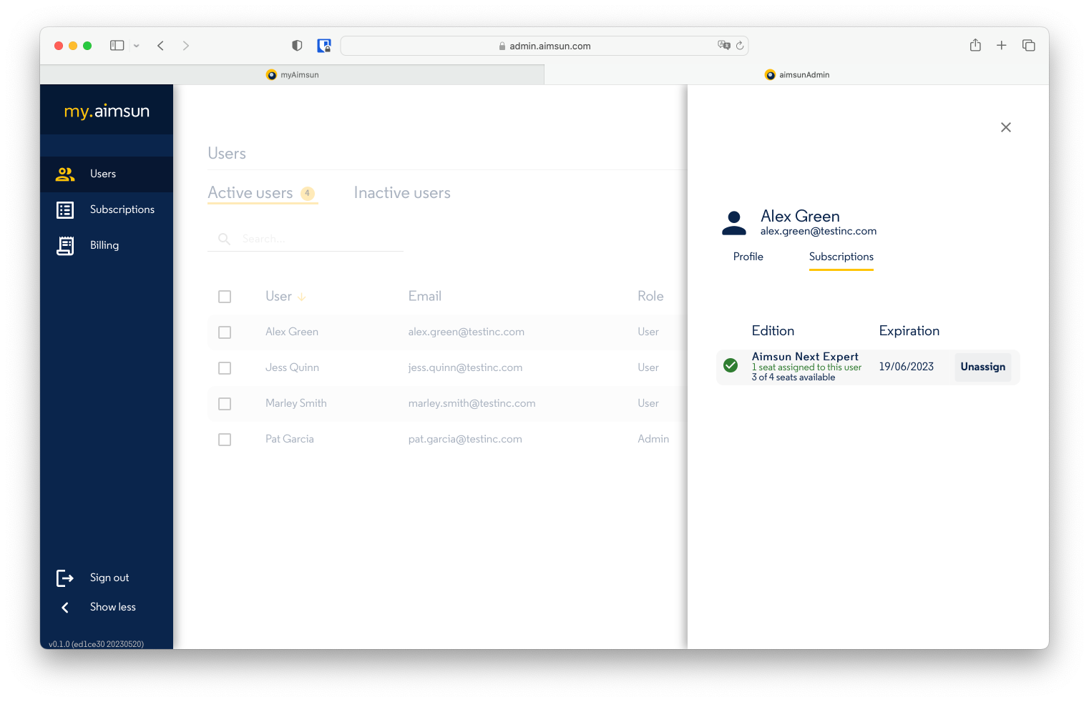Image resolution: width=1089 pixels, height=702 pixels.
Task: Unassign Aimsun Next Expert seat
Action: coord(983,367)
